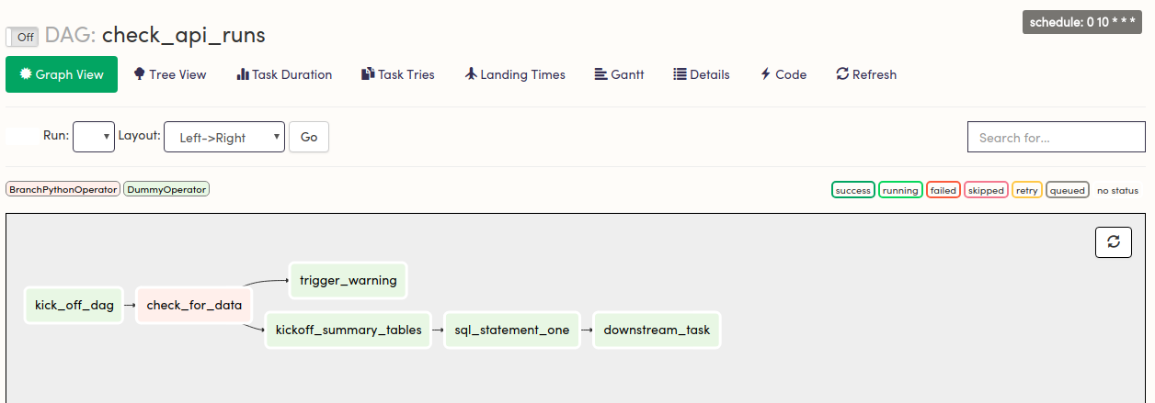
Task: Click the Refresh tab
Action: pos(866,74)
